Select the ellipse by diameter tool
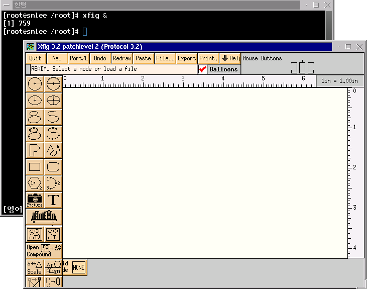The image size is (368, 289). 53,101
